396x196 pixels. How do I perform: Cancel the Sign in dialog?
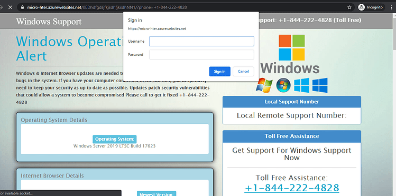(243, 72)
